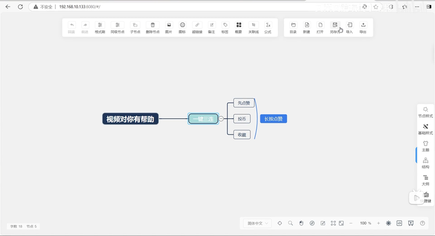Screen dimensions: 435x236
Task: Insert a 公式 formula
Action: [268, 28]
